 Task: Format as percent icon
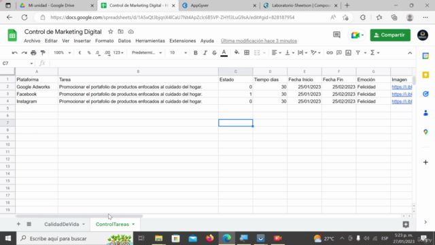point(89,53)
